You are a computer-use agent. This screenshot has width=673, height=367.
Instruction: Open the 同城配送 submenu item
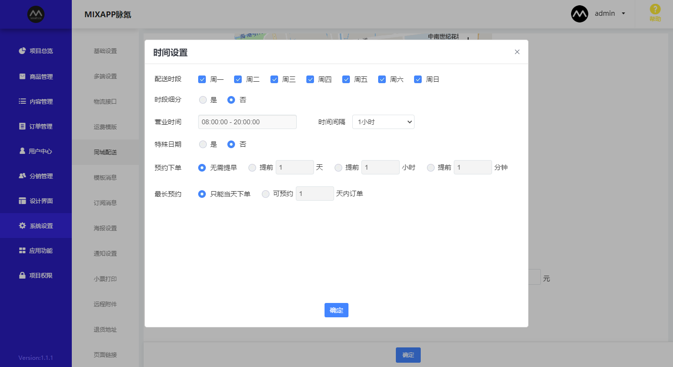[x=105, y=152]
